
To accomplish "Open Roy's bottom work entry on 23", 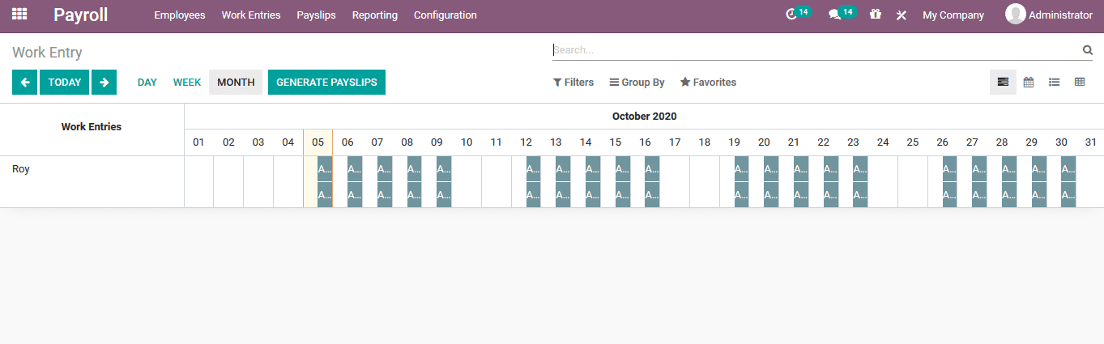I will 860,194.
